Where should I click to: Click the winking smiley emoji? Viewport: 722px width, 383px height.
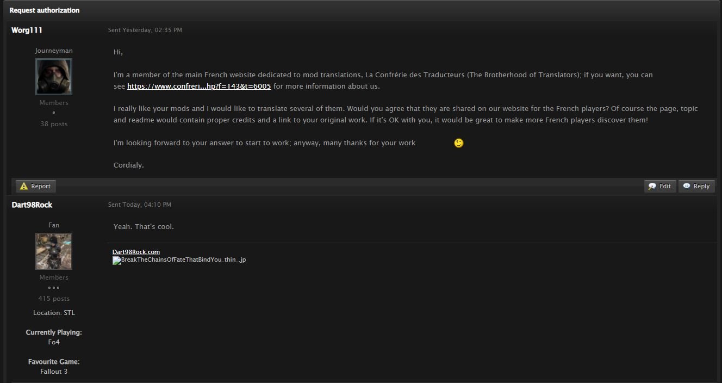pos(459,143)
